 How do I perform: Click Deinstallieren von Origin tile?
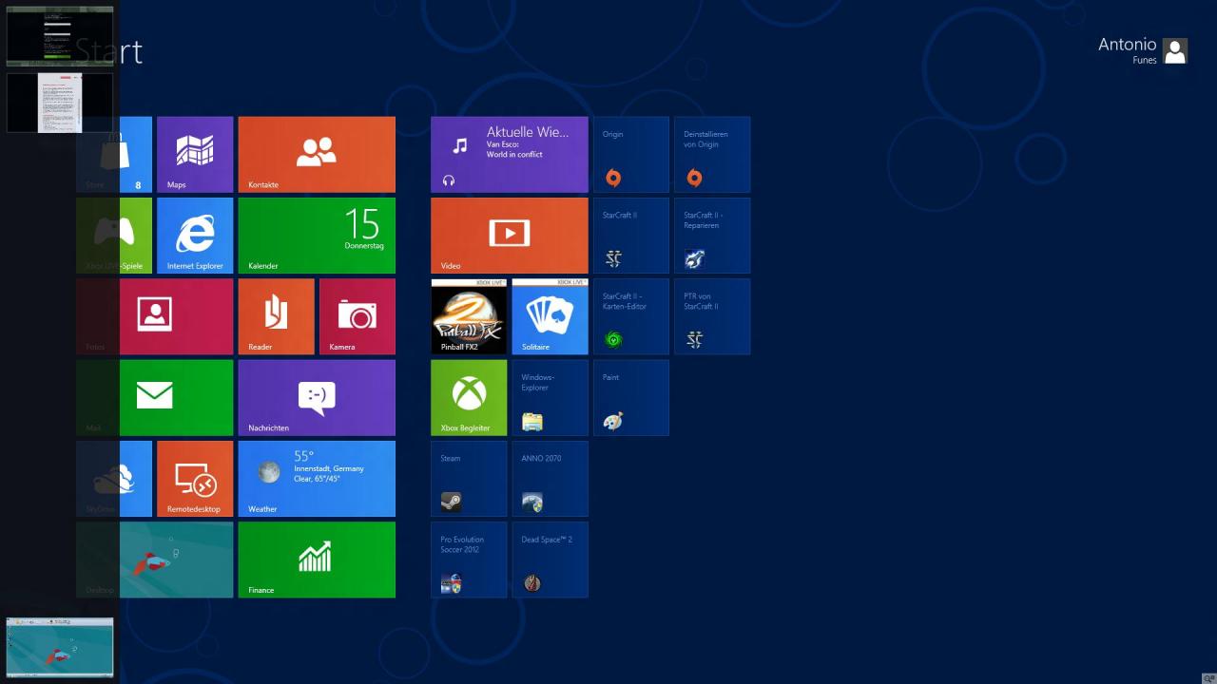coord(712,154)
